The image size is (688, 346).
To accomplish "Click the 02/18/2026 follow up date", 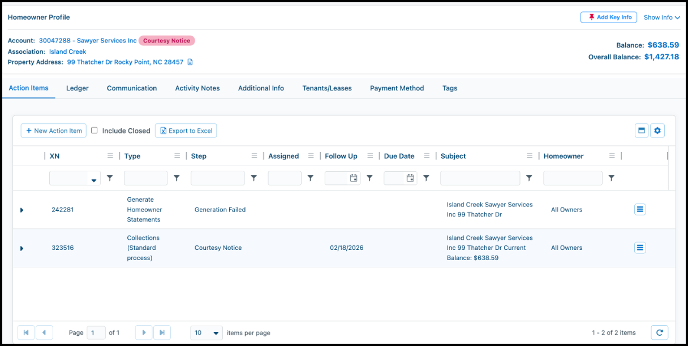I will point(348,248).
